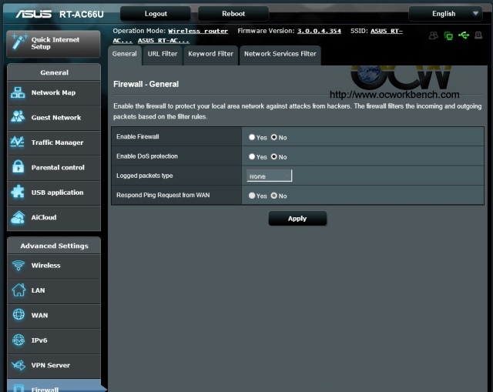Image resolution: width=493 pixels, height=392 pixels.
Task: Click the USB application label
Action: point(57,193)
